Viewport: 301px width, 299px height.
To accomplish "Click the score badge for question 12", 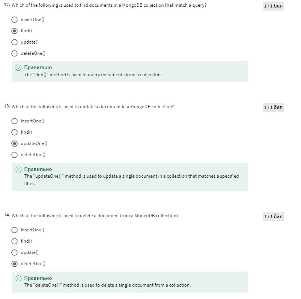I will pos(273,6).
